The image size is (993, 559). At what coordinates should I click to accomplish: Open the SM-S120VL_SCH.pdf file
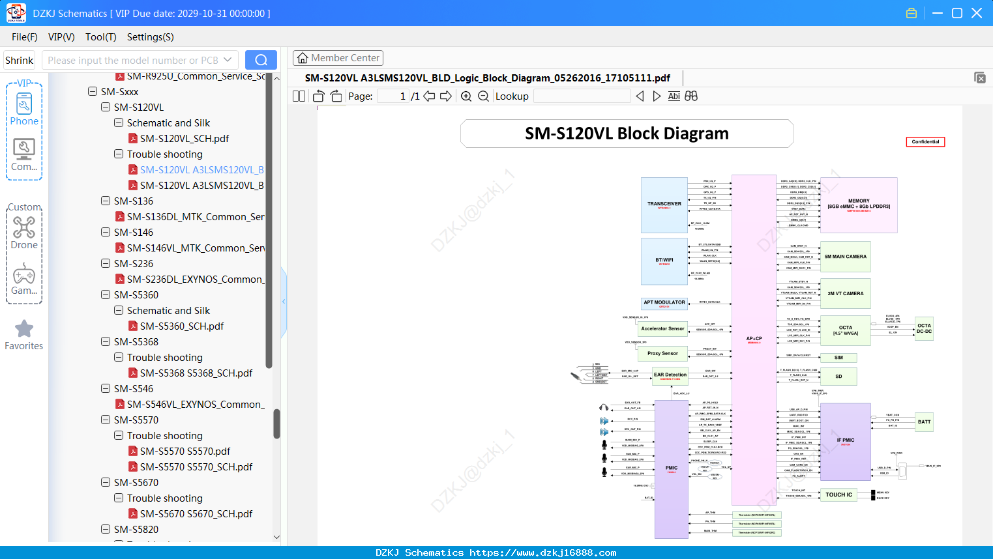pos(185,138)
